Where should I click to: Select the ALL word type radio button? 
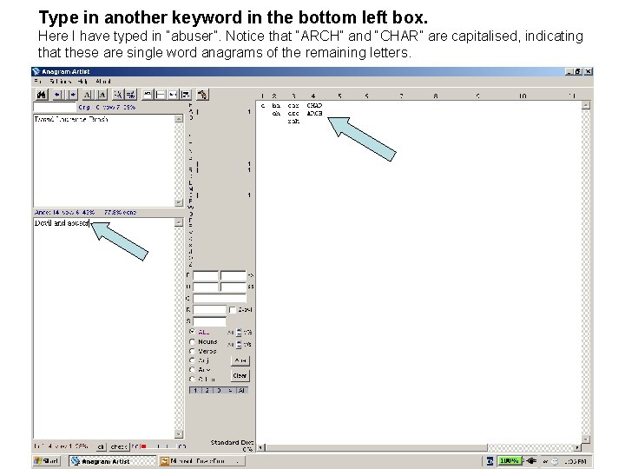point(192,332)
